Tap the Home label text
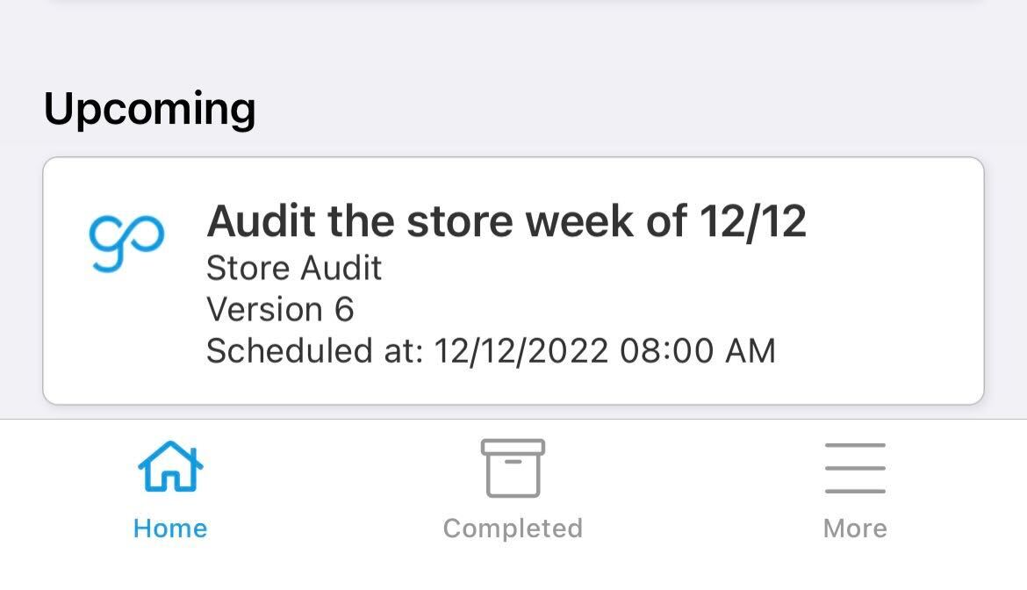Screen dimensions: 1027x590 point(170,528)
